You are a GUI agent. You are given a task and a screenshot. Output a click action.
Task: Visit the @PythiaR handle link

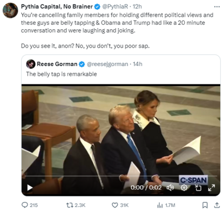tap(115, 6)
